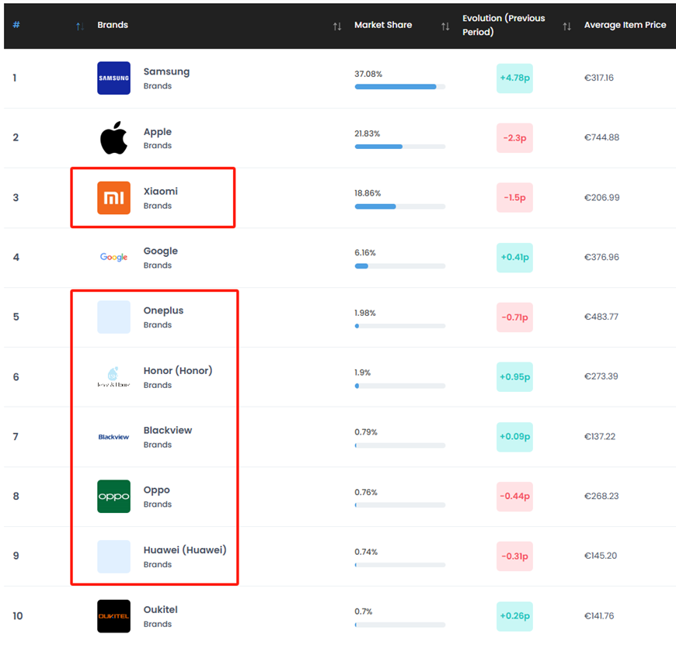Sort table by rank number column
676x648 pixels.
tap(79, 26)
